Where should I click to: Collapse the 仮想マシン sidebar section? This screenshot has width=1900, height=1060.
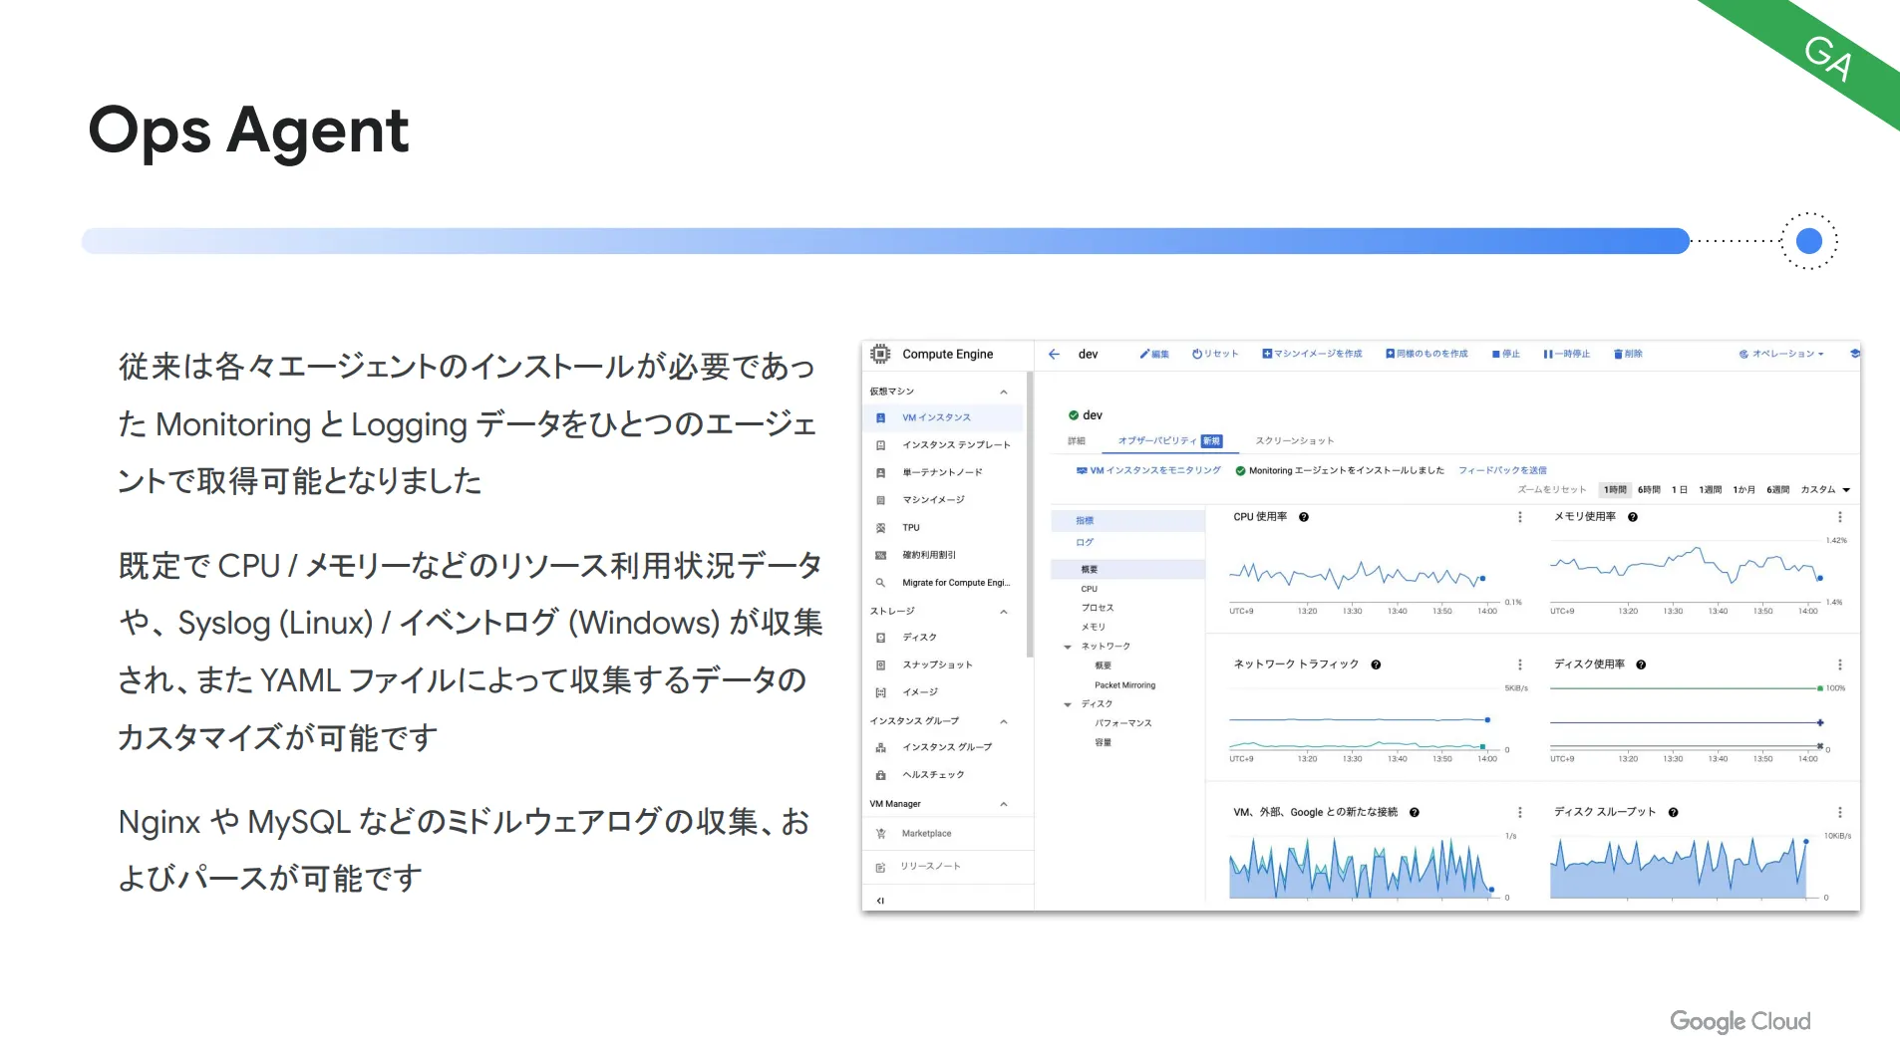coord(1004,392)
